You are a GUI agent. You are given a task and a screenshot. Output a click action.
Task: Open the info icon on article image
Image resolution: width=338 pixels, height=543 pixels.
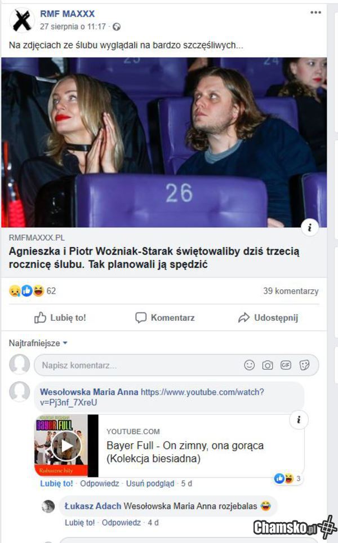click(310, 228)
